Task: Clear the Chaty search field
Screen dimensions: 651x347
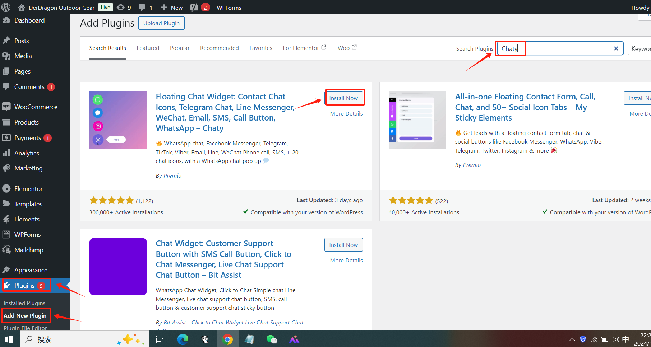Action: coord(616,48)
